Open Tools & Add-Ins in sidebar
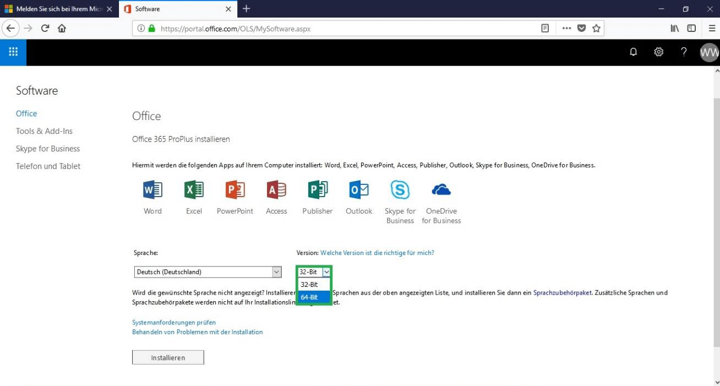Viewport: 720px width, 386px height. point(44,131)
